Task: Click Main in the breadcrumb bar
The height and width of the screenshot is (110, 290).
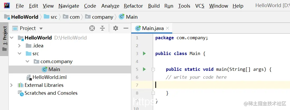Action: (x=128, y=17)
